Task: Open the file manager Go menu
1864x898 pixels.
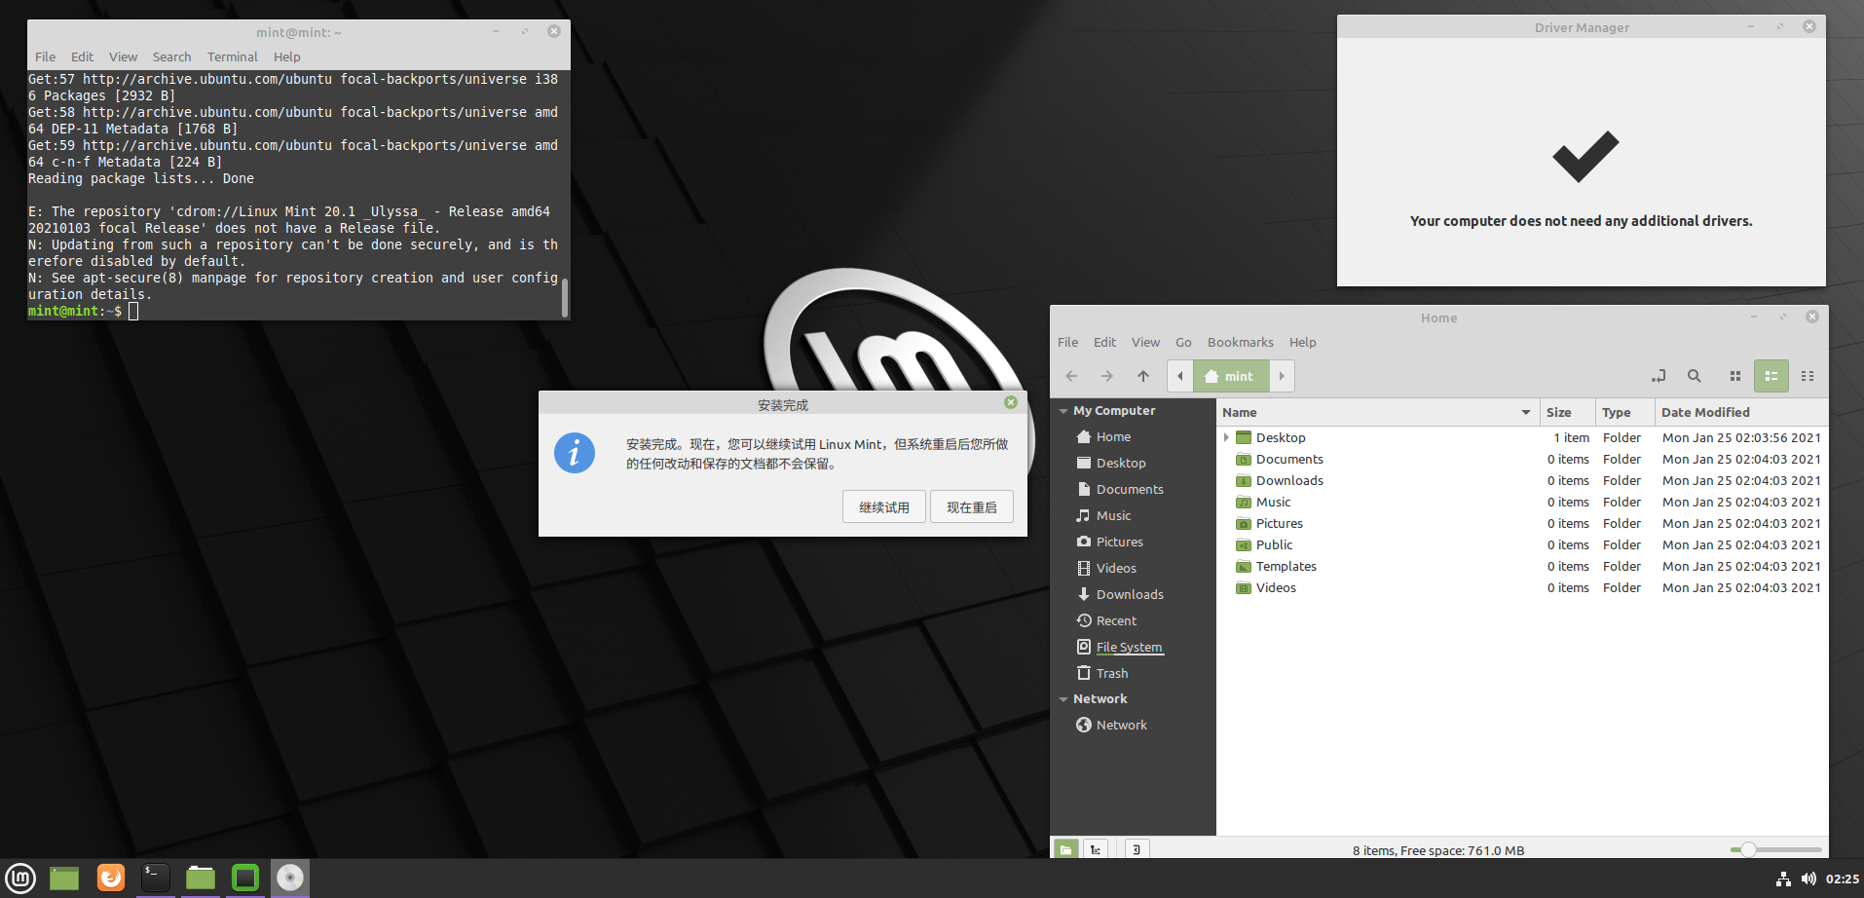Action: coord(1183,342)
